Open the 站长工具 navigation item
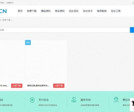This screenshot has height=112, width=134. pyautogui.click(x=116, y=11)
